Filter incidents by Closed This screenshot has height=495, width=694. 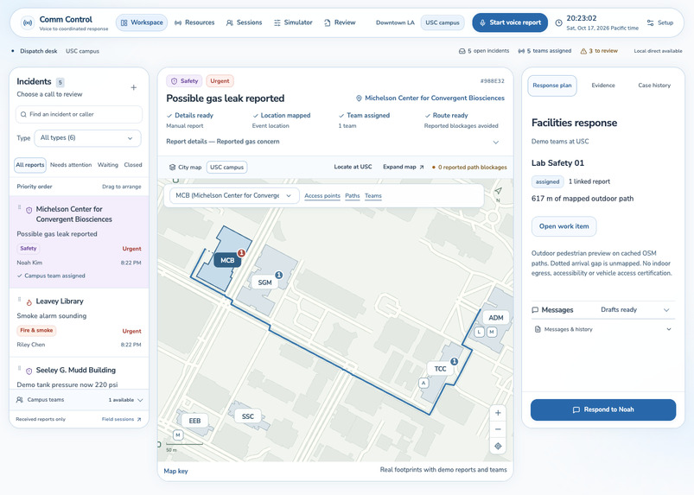[133, 165]
